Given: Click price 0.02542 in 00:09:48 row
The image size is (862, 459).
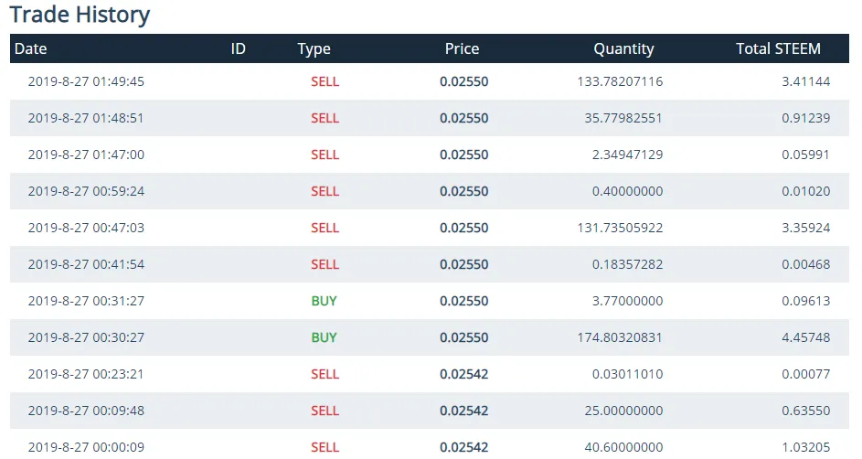Looking at the screenshot, I should click(x=464, y=411).
